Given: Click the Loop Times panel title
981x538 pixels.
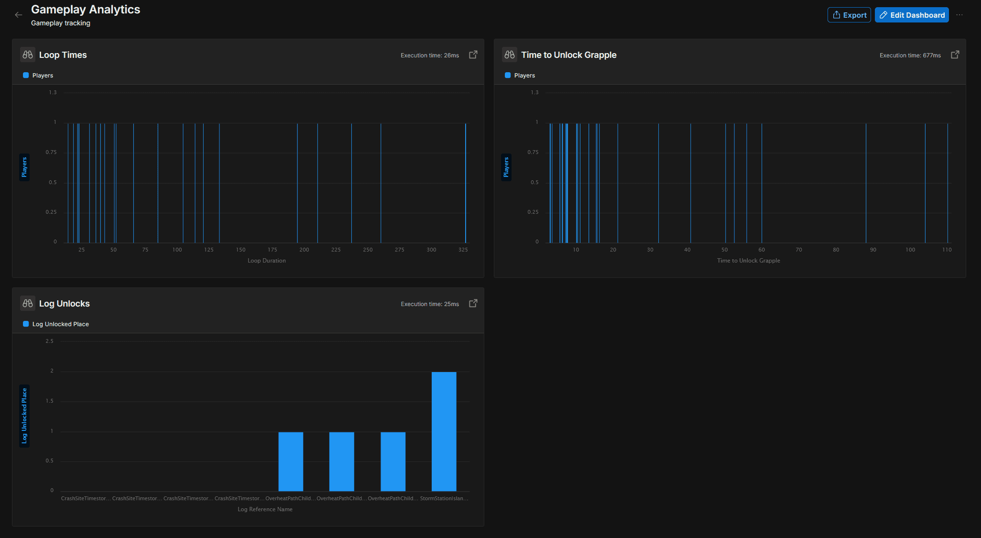Looking at the screenshot, I should click(63, 55).
